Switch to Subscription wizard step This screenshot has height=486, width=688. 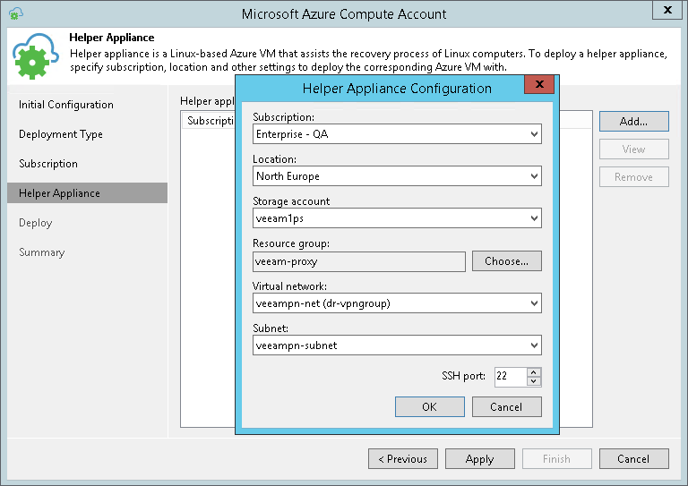click(48, 164)
